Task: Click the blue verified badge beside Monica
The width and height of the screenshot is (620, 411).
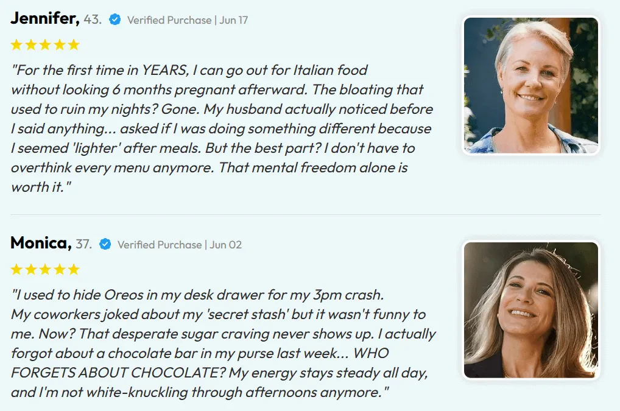Action: click(x=105, y=244)
